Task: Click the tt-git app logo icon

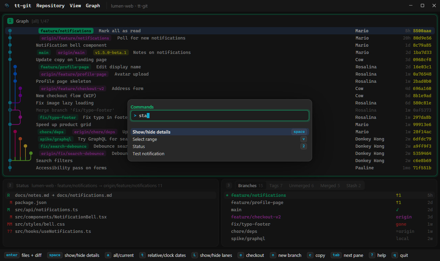Action: pos(7,5)
